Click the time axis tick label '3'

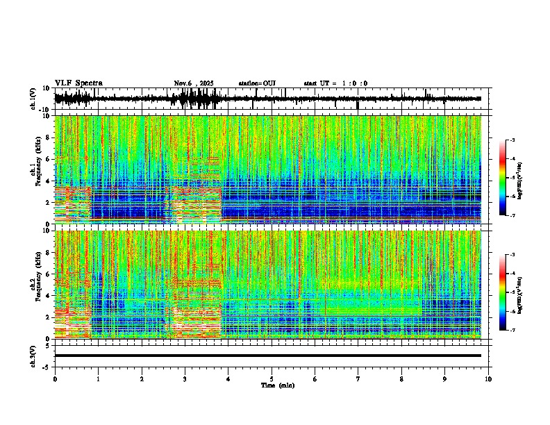[185, 379]
